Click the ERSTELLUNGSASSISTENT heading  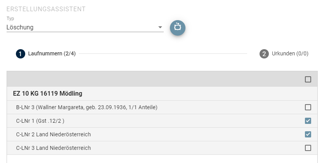(46, 9)
